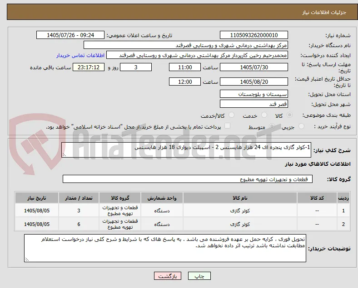358x288 pixels.
Task: Click the resize handle of buyer notes textarea
Action: click(27, 259)
